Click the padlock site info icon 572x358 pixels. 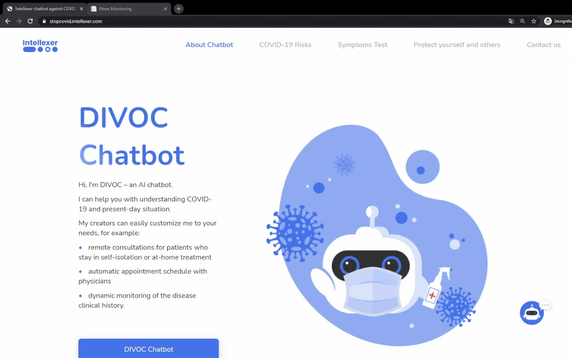click(44, 21)
